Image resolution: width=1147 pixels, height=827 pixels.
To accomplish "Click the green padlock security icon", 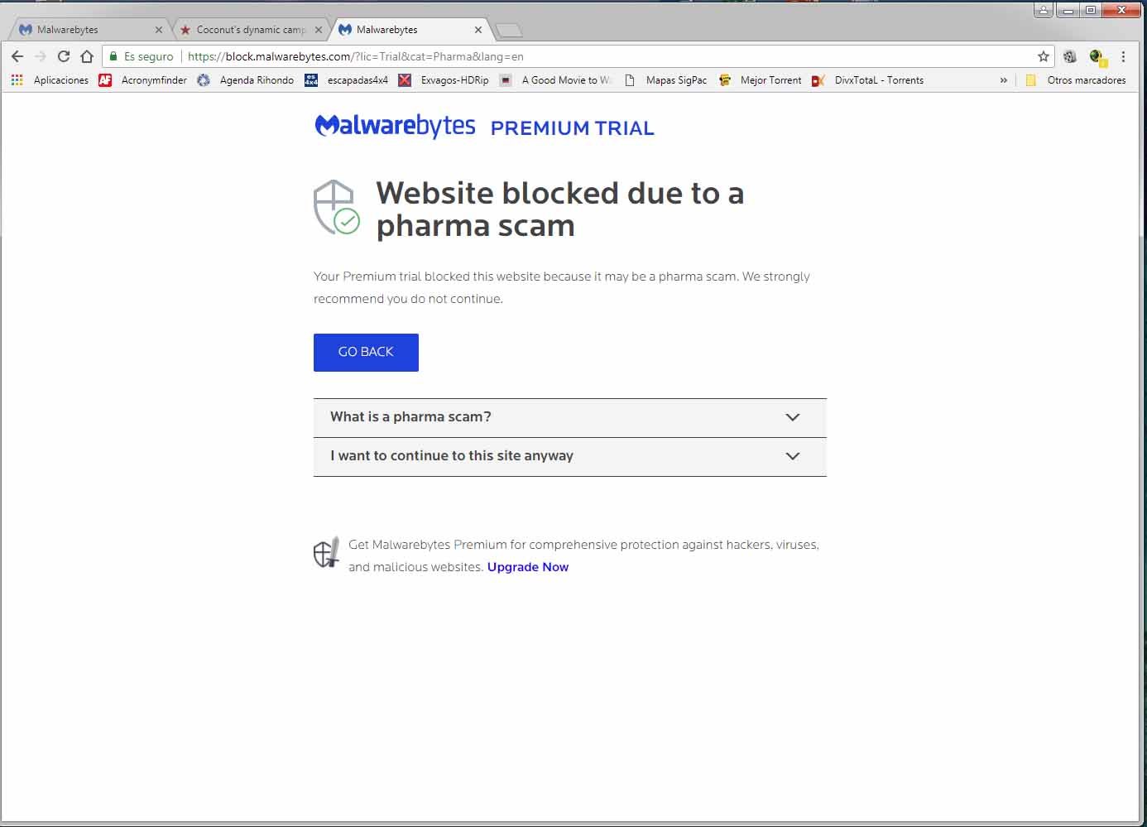I will [x=113, y=56].
